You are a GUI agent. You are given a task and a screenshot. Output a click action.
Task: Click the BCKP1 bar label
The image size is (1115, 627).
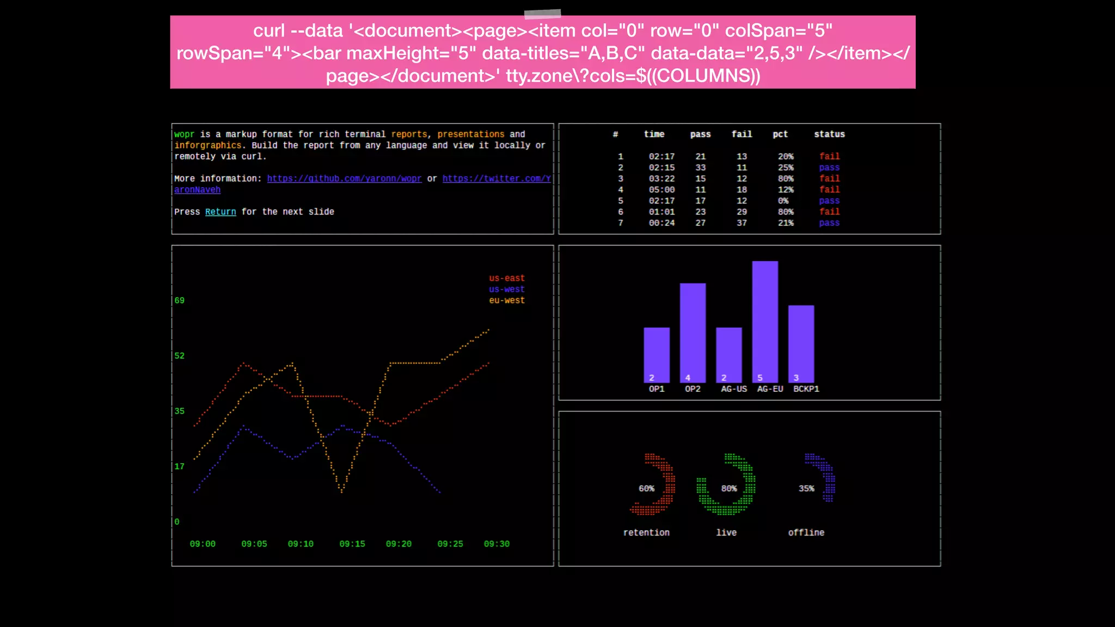tap(806, 389)
